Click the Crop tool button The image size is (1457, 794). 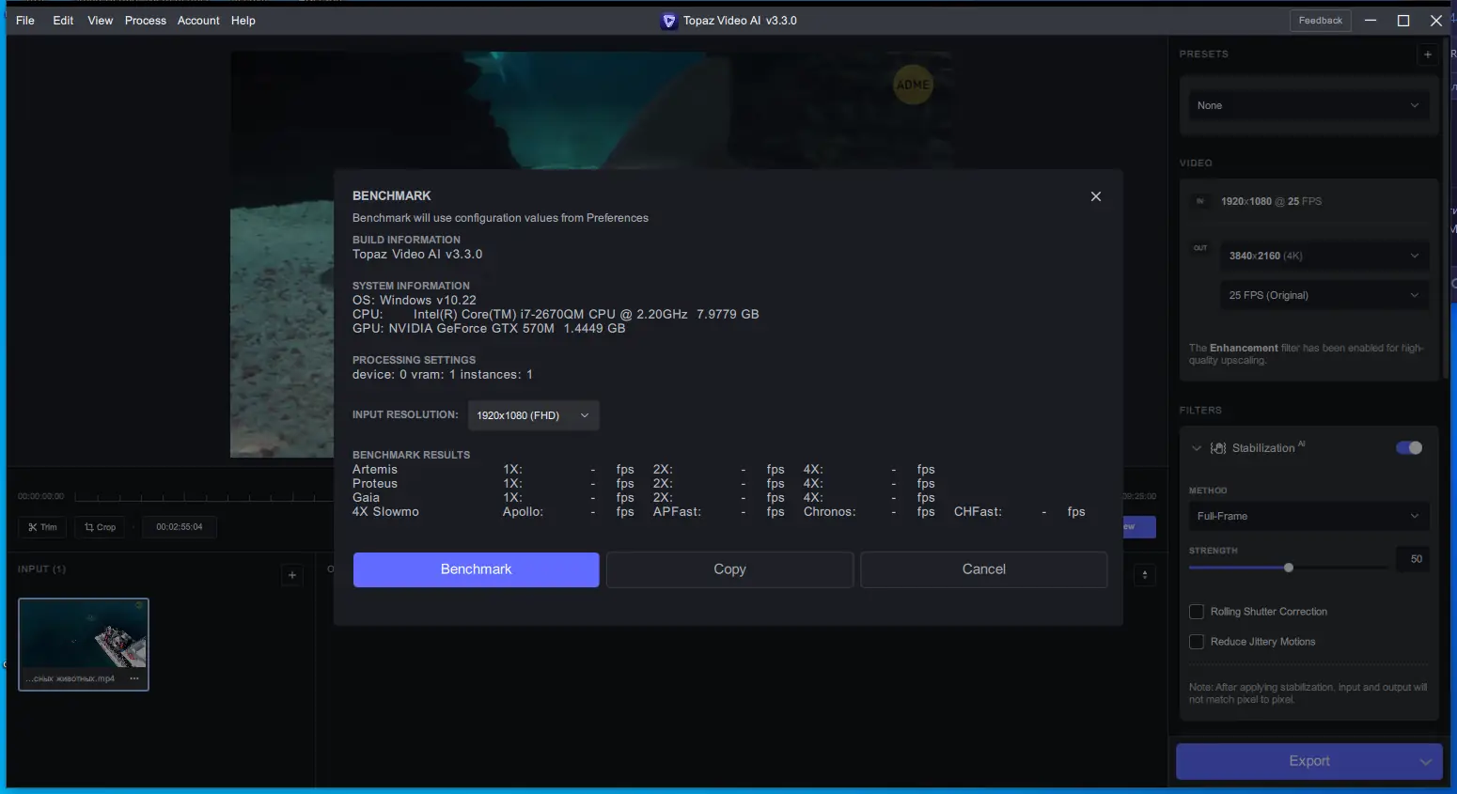pyautogui.click(x=100, y=527)
